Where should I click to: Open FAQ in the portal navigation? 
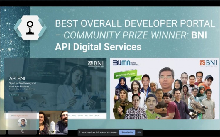[x=87, y=116]
